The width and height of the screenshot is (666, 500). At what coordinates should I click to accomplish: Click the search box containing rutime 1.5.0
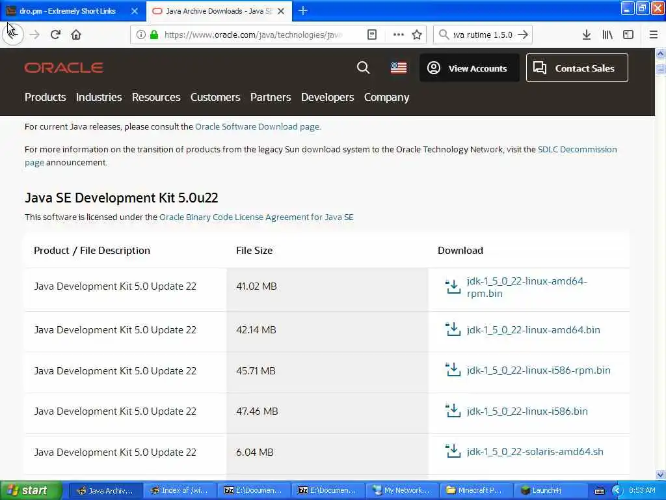coord(482,35)
